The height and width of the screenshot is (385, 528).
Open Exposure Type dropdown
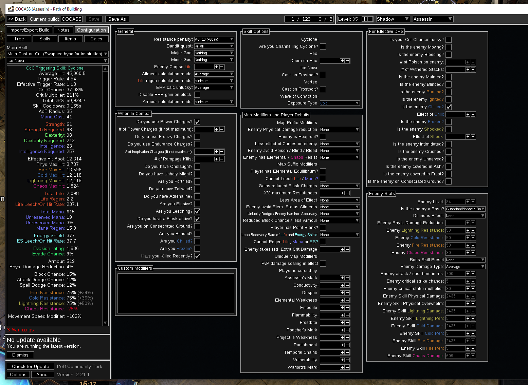click(x=340, y=103)
